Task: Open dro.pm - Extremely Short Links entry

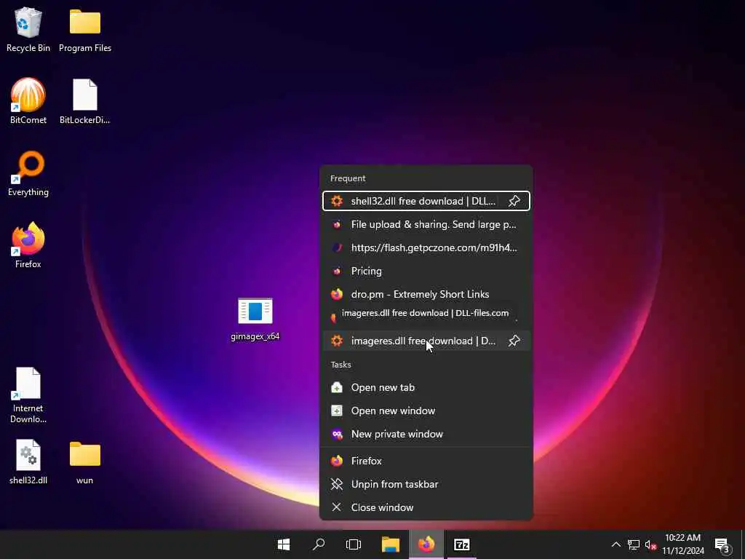Action: click(426, 294)
